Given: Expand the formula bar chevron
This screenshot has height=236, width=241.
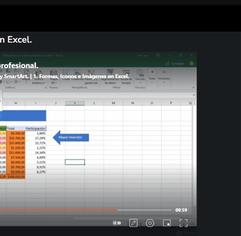Looking at the screenshot, I should (193, 95).
